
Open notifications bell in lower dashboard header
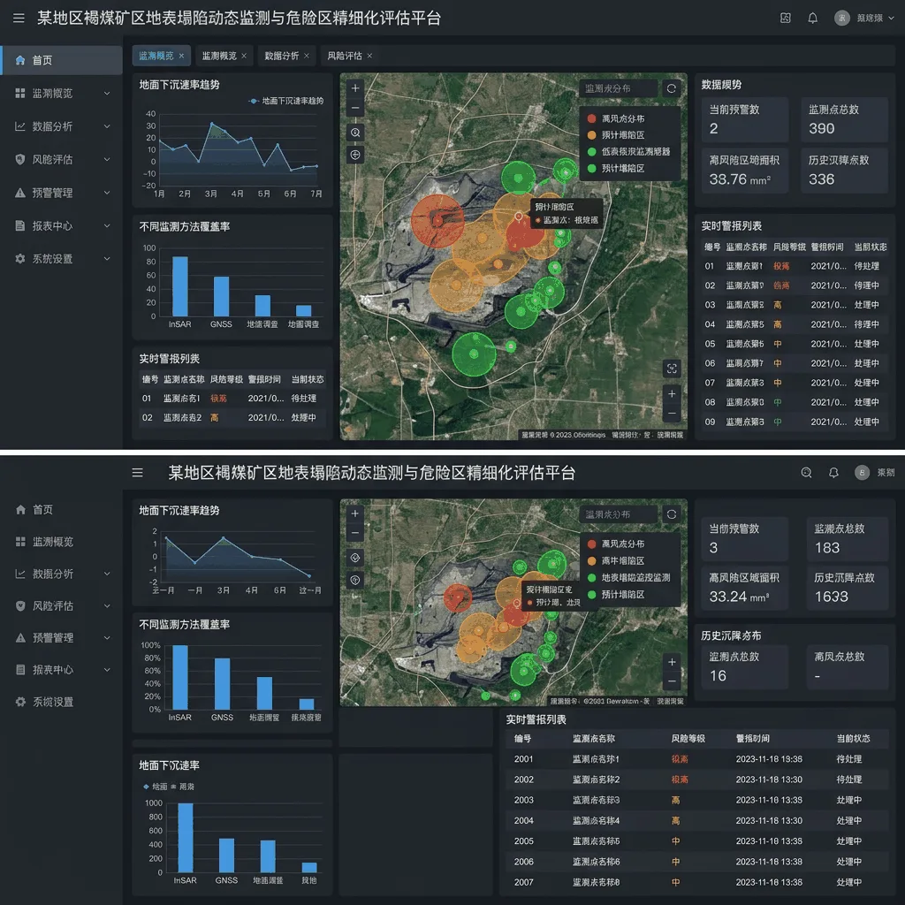point(833,473)
